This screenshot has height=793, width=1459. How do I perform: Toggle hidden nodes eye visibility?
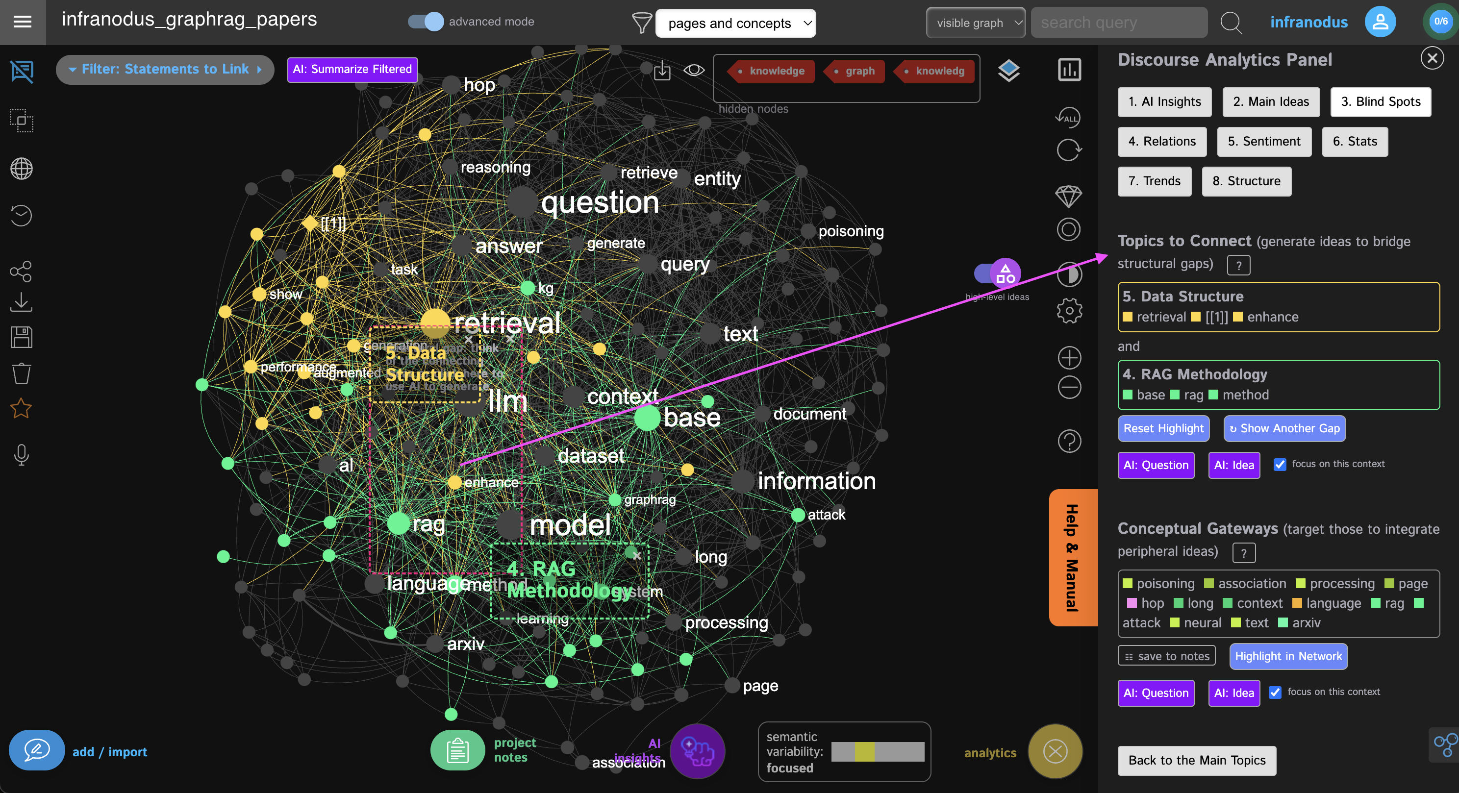click(x=694, y=70)
